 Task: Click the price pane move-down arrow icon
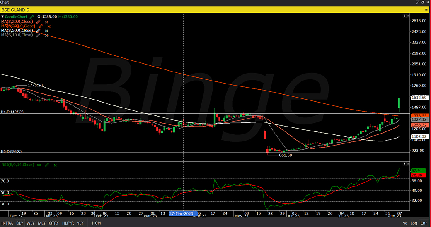[x=404, y=16]
